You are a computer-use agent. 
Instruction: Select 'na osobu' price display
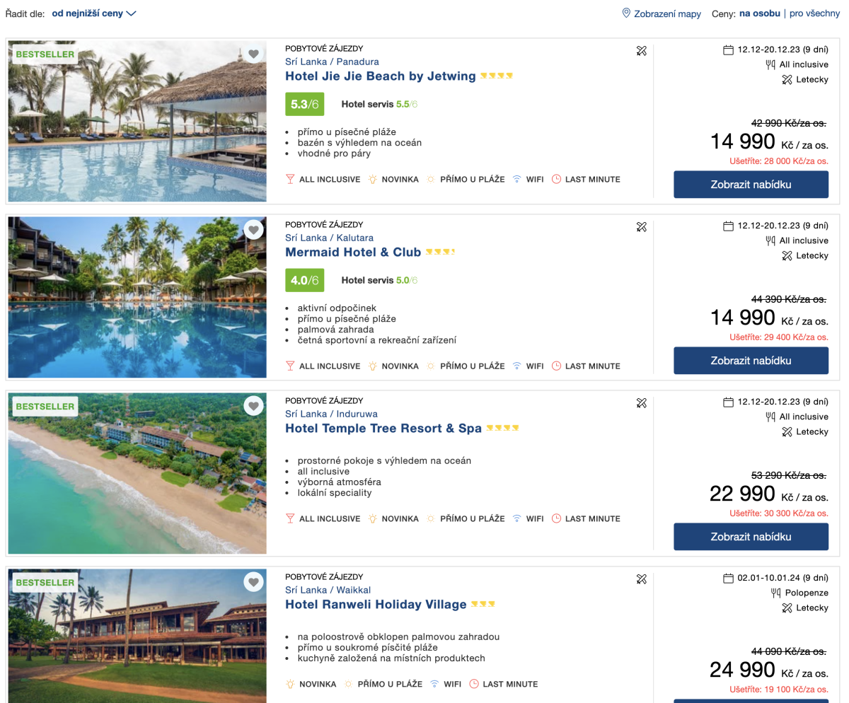coord(760,13)
